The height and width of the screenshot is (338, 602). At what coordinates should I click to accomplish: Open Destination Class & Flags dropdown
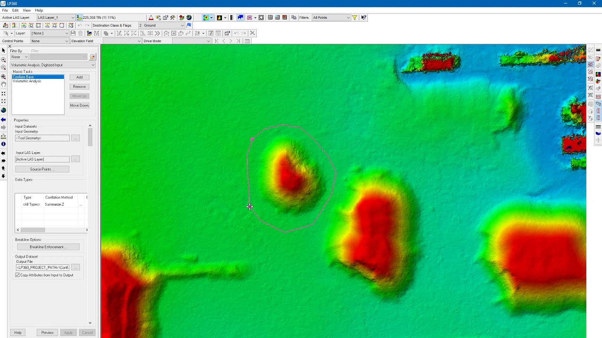[161, 25]
